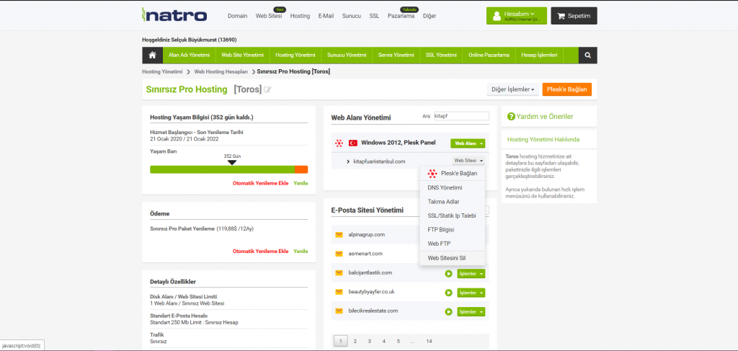
Task: Open Hosting Yönetimi navigation tab
Action: (295, 55)
